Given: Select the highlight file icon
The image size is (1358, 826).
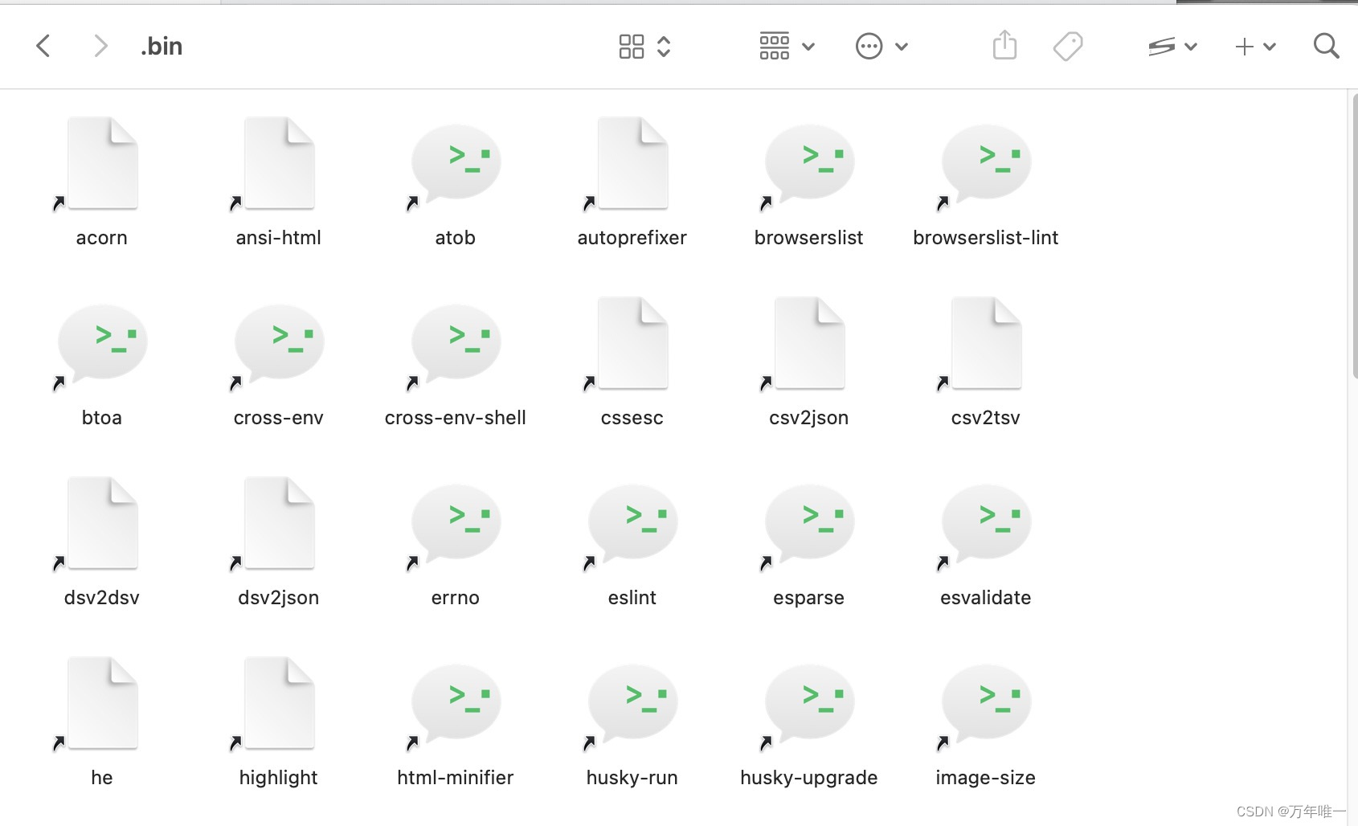Looking at the screenshot, I should click(x=279, y=703).
